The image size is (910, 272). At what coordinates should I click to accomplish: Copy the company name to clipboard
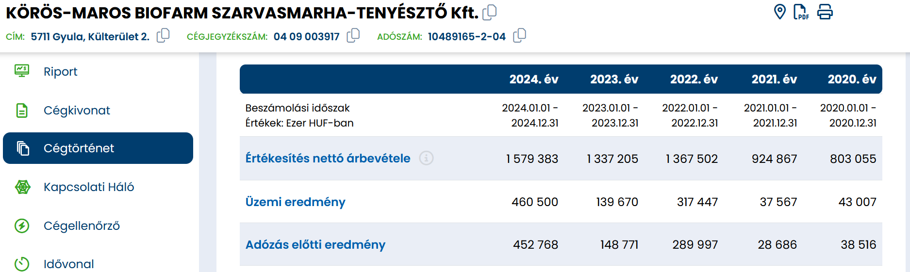click(490, 12)
